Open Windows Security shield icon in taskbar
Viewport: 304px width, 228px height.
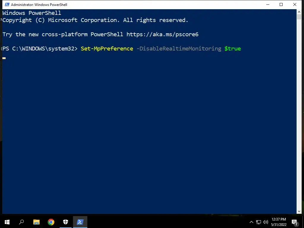[x=66, y=222]
